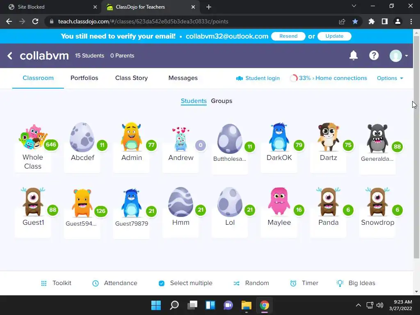The width and height of the screenshot is (420, 315).
Task: Open the Timer alarm clock icon
Action: (293, 283)
